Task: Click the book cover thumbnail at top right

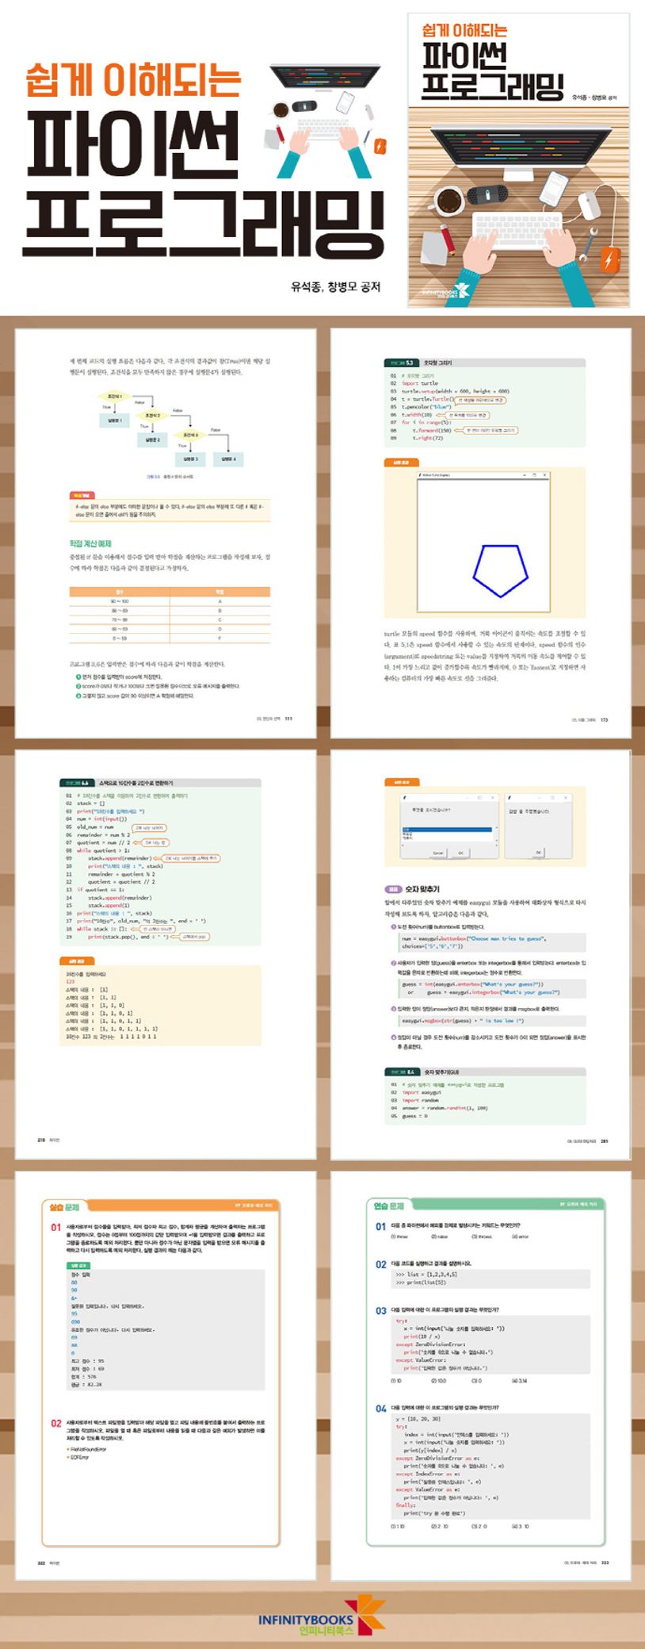Action: click(x=518, y=159)
